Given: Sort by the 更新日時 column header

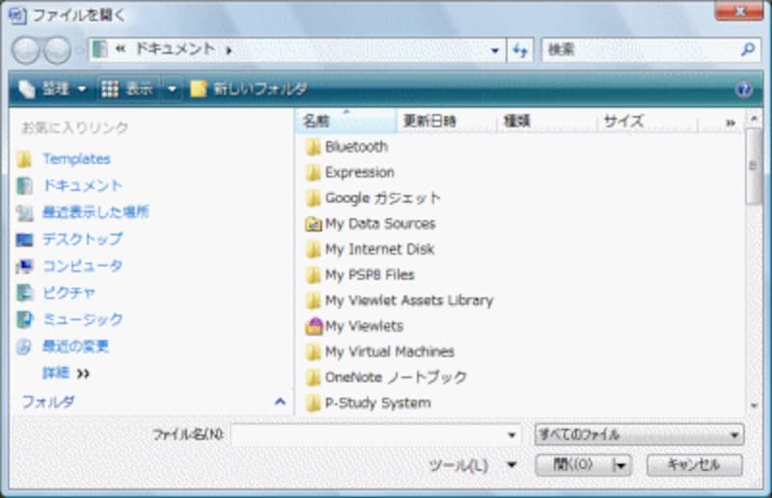Looking at the screenshot, I should coord(446,121).
